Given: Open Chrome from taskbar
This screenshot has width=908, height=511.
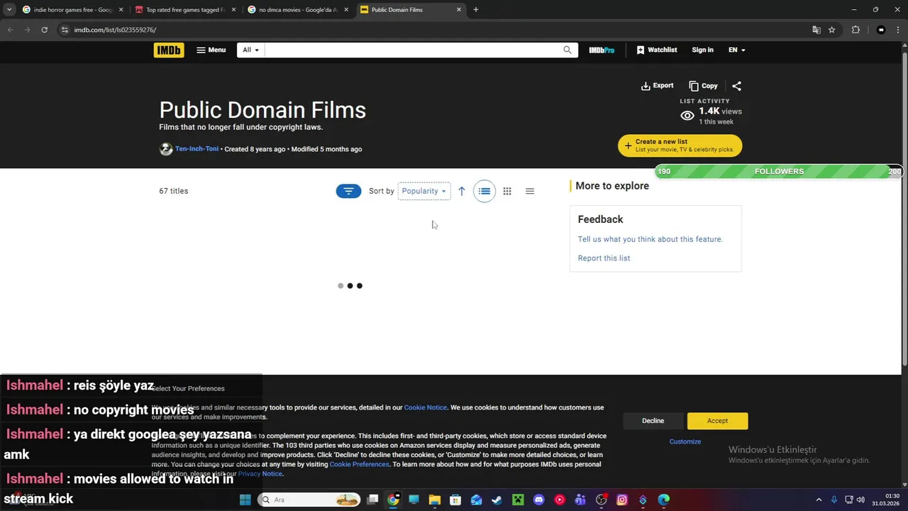Looking at the screenshot, I should point(393,500).
